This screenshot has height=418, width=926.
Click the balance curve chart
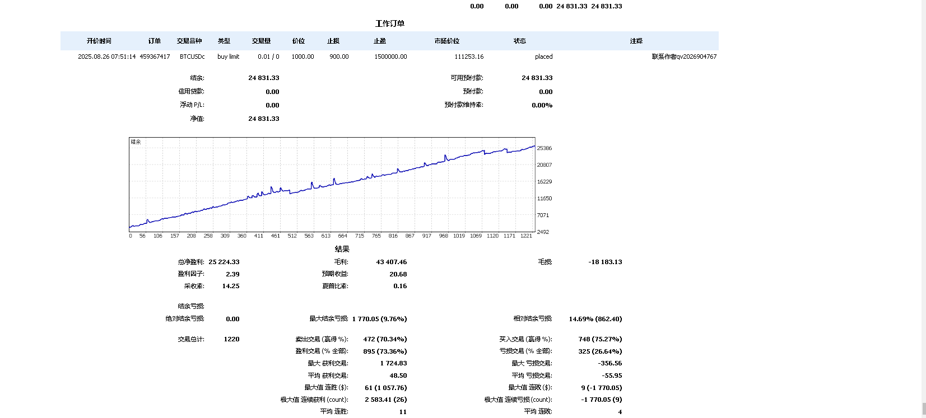coord(332,185)
